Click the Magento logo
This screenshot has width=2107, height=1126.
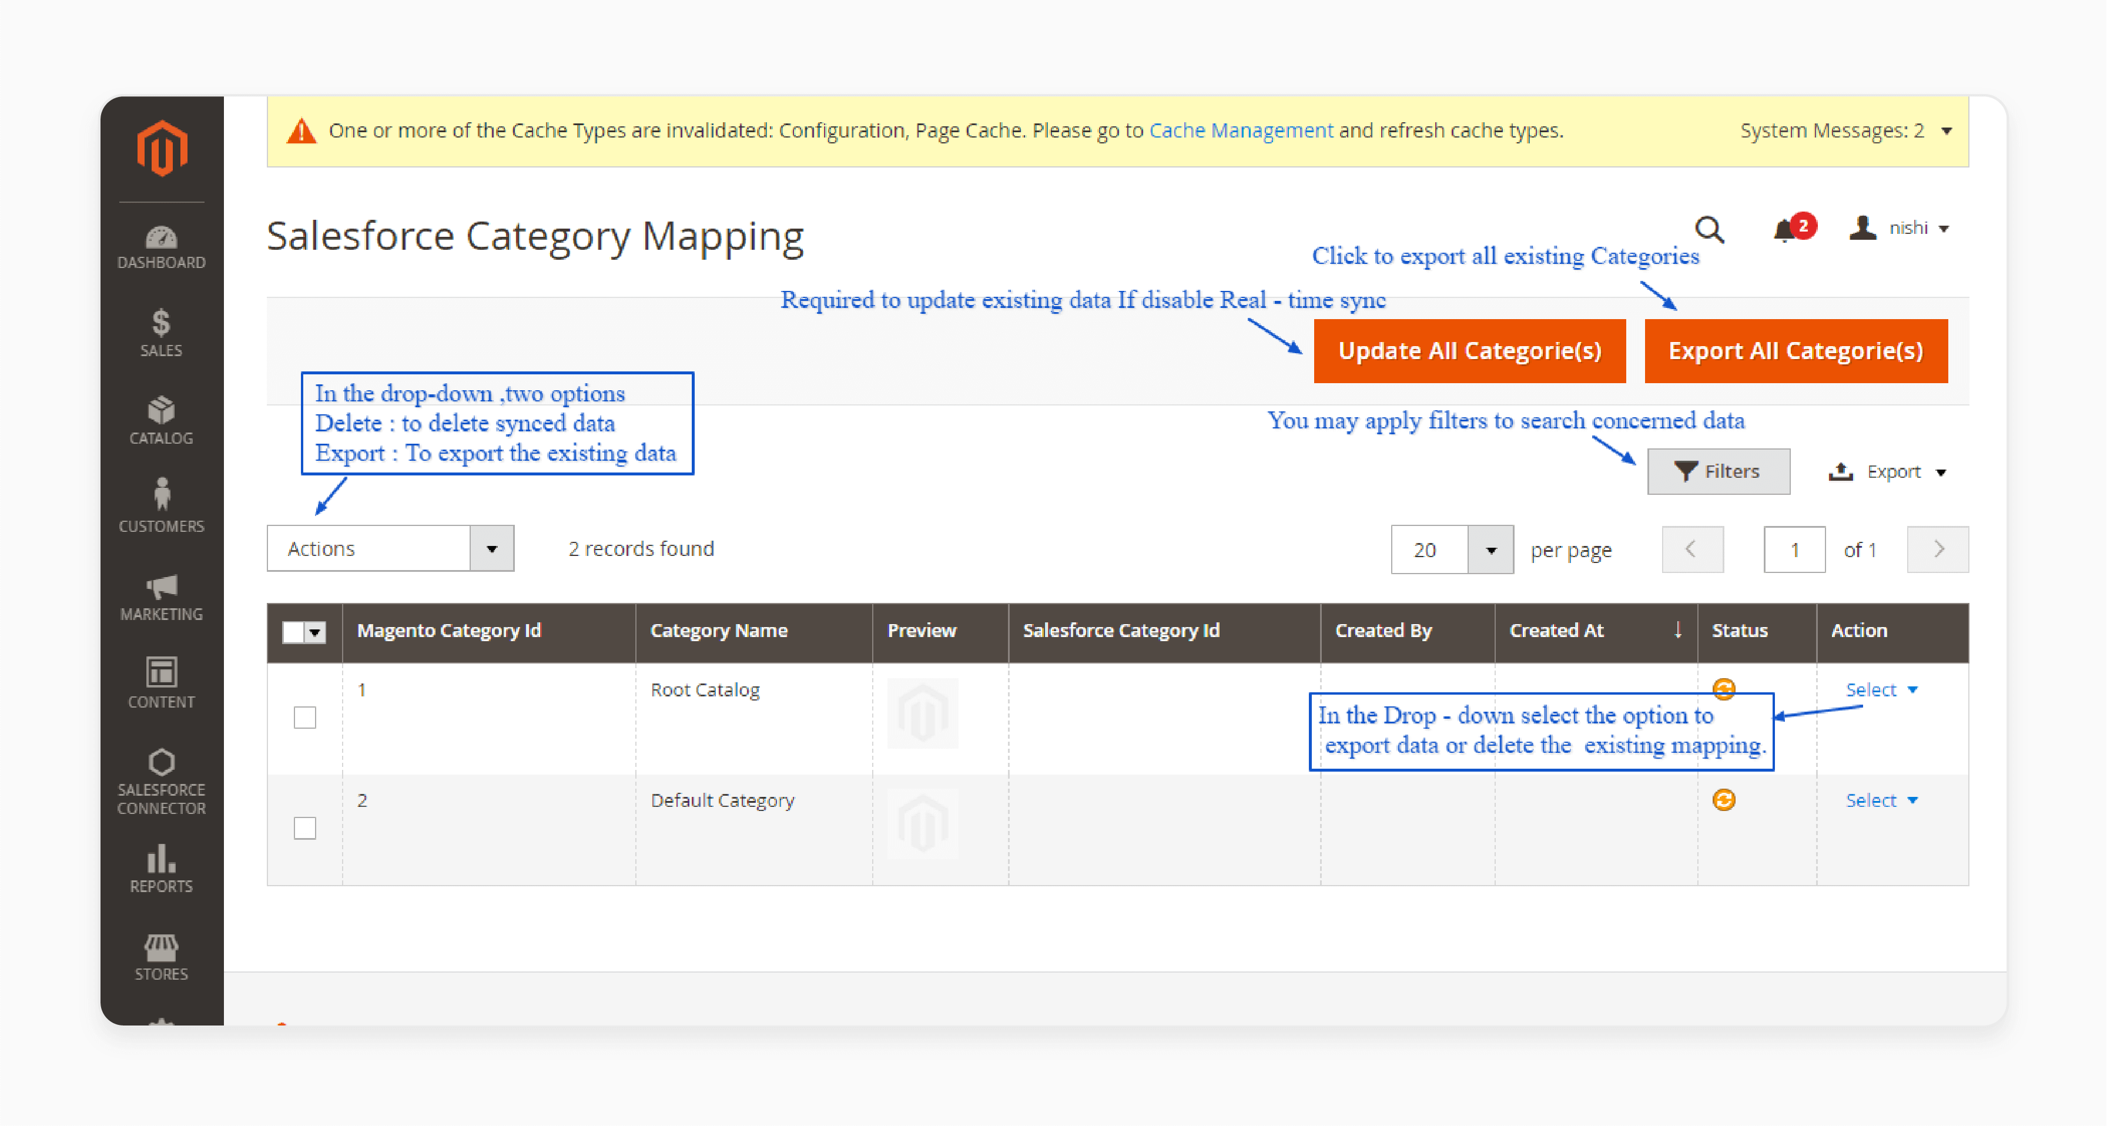click(162, 148)
